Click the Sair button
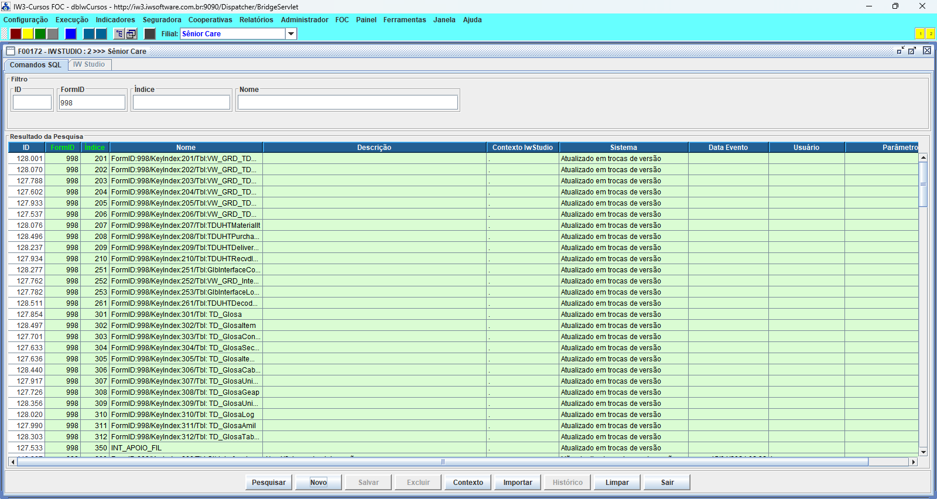The height and width of the screenshot is (499, 937). (667, 483)
